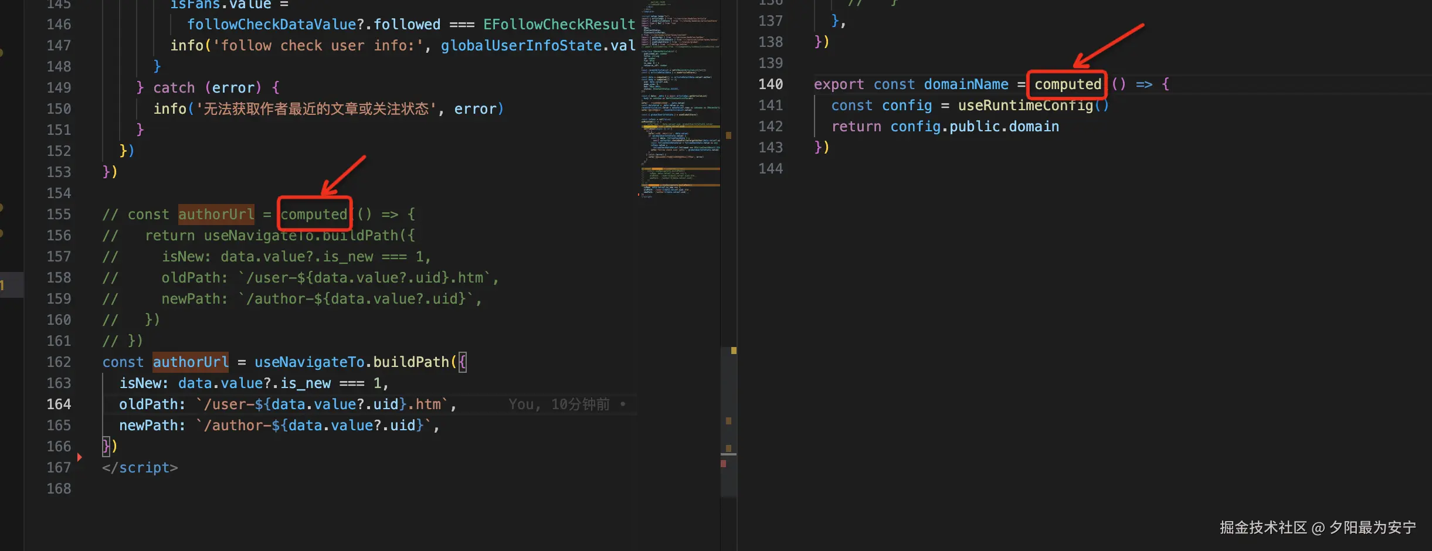Click the "/user-" template string on line 164
1432x551 pixels.
(229, 404)
